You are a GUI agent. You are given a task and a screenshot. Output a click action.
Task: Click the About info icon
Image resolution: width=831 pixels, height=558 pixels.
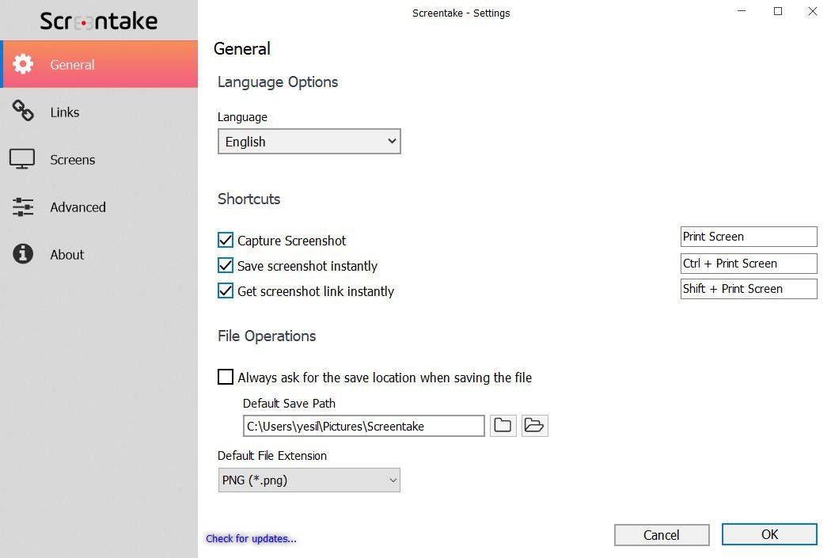[x=23, y=254]
